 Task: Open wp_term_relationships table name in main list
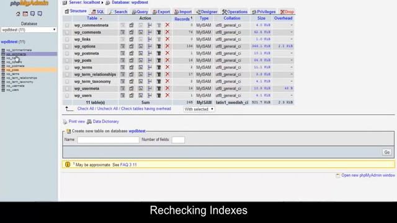tap(95, 74)
